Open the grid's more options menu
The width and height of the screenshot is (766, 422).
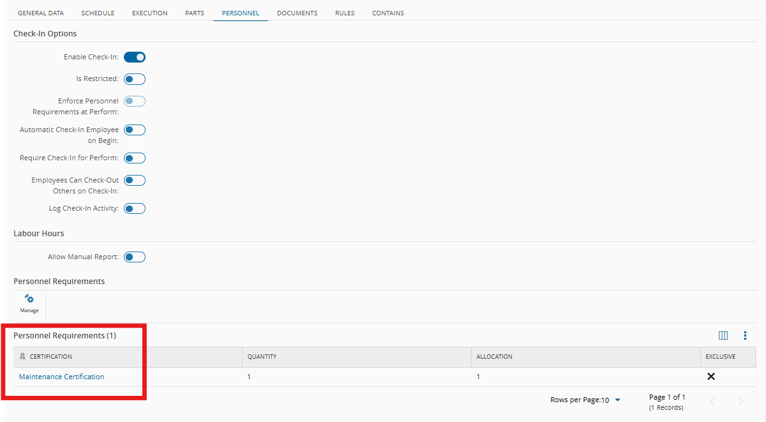[745, 336]
